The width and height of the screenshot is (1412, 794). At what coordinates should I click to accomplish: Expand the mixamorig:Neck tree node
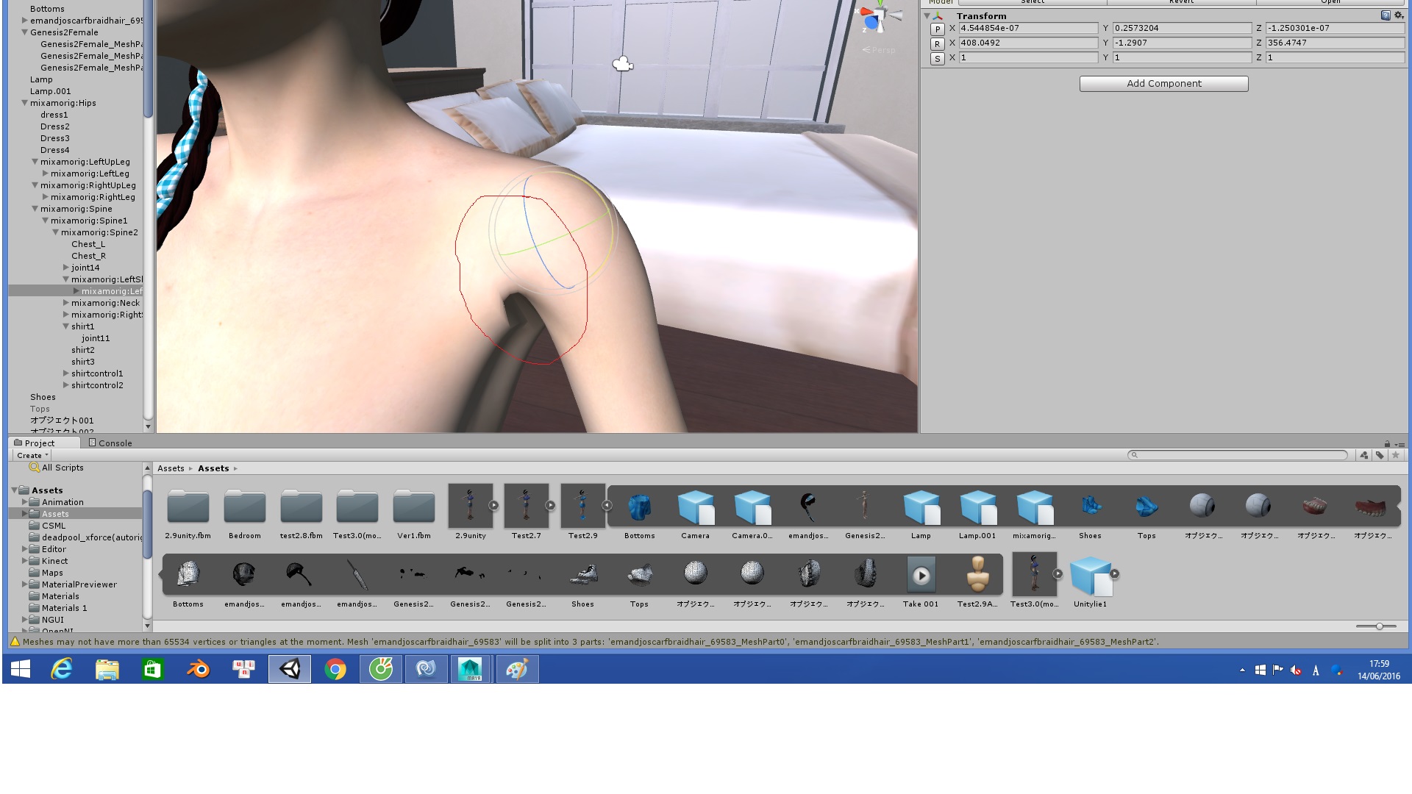[x=66, y=303]
